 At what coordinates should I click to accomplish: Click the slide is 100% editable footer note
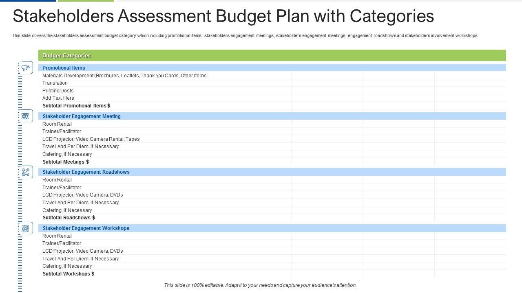(260, 285)
